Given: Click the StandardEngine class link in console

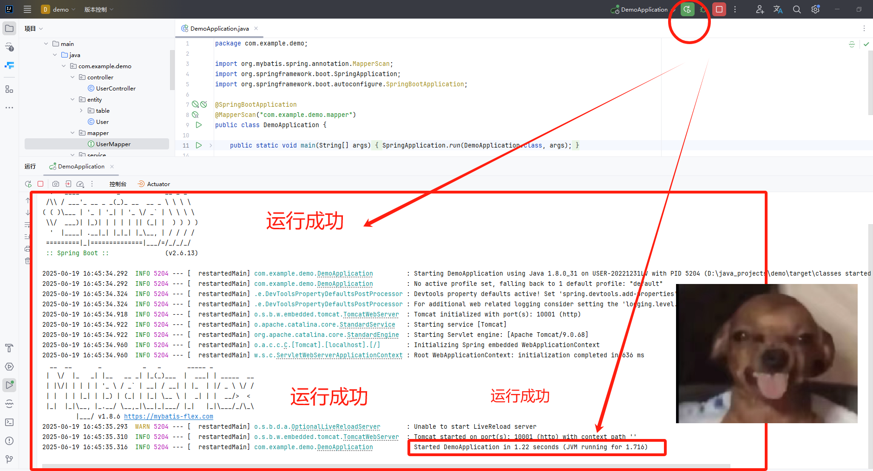Looking at the screenshot, I should (373, 335).
